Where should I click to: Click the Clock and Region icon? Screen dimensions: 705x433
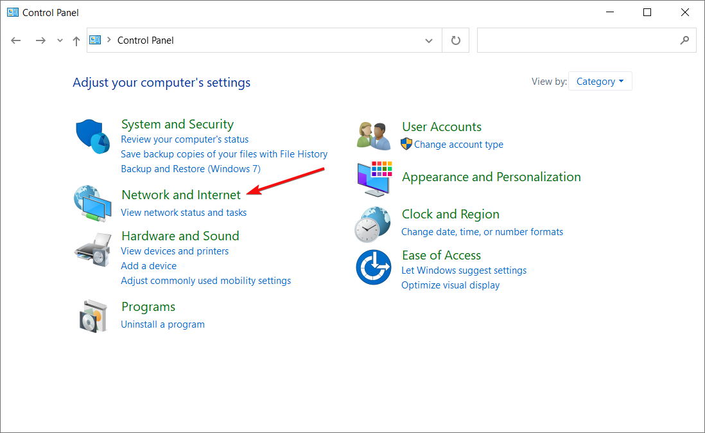[x=372, y=224]
